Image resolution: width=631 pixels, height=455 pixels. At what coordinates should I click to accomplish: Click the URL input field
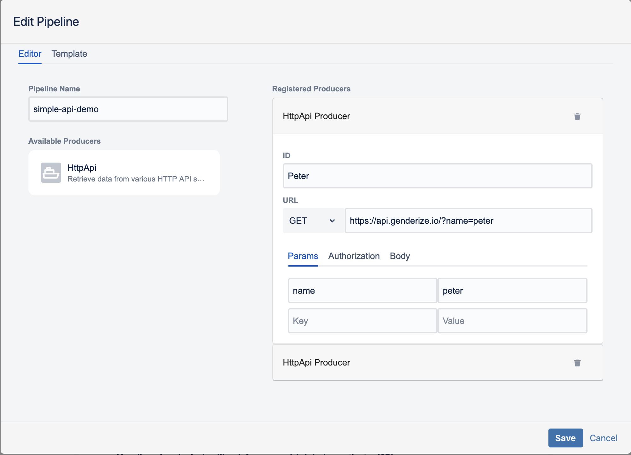[x=468, y=221]
